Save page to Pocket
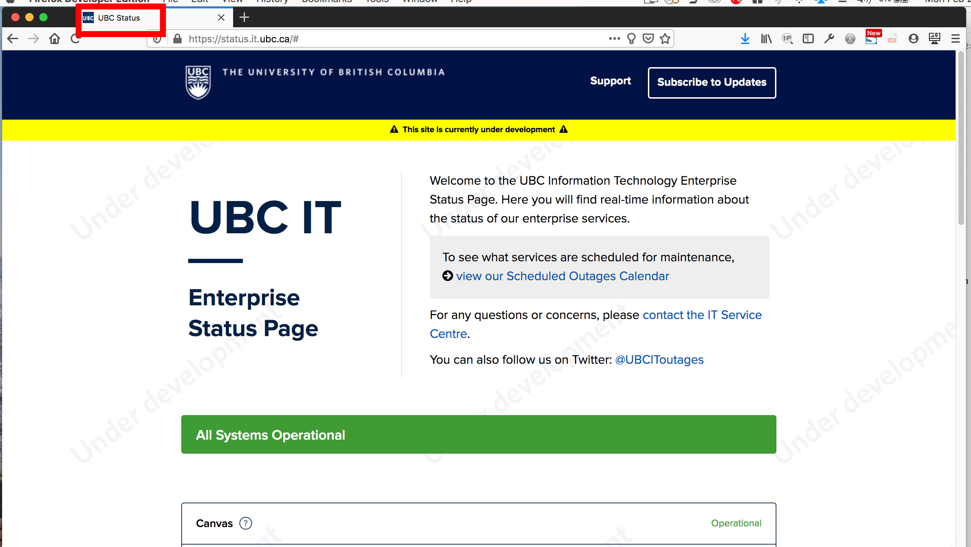Image resolution: width=971 pixels, height=547 pixels. click(x=648, y=38)
